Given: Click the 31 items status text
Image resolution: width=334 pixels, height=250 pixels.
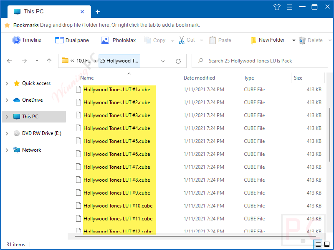Looking at the screenshot, I should [16, 245].
